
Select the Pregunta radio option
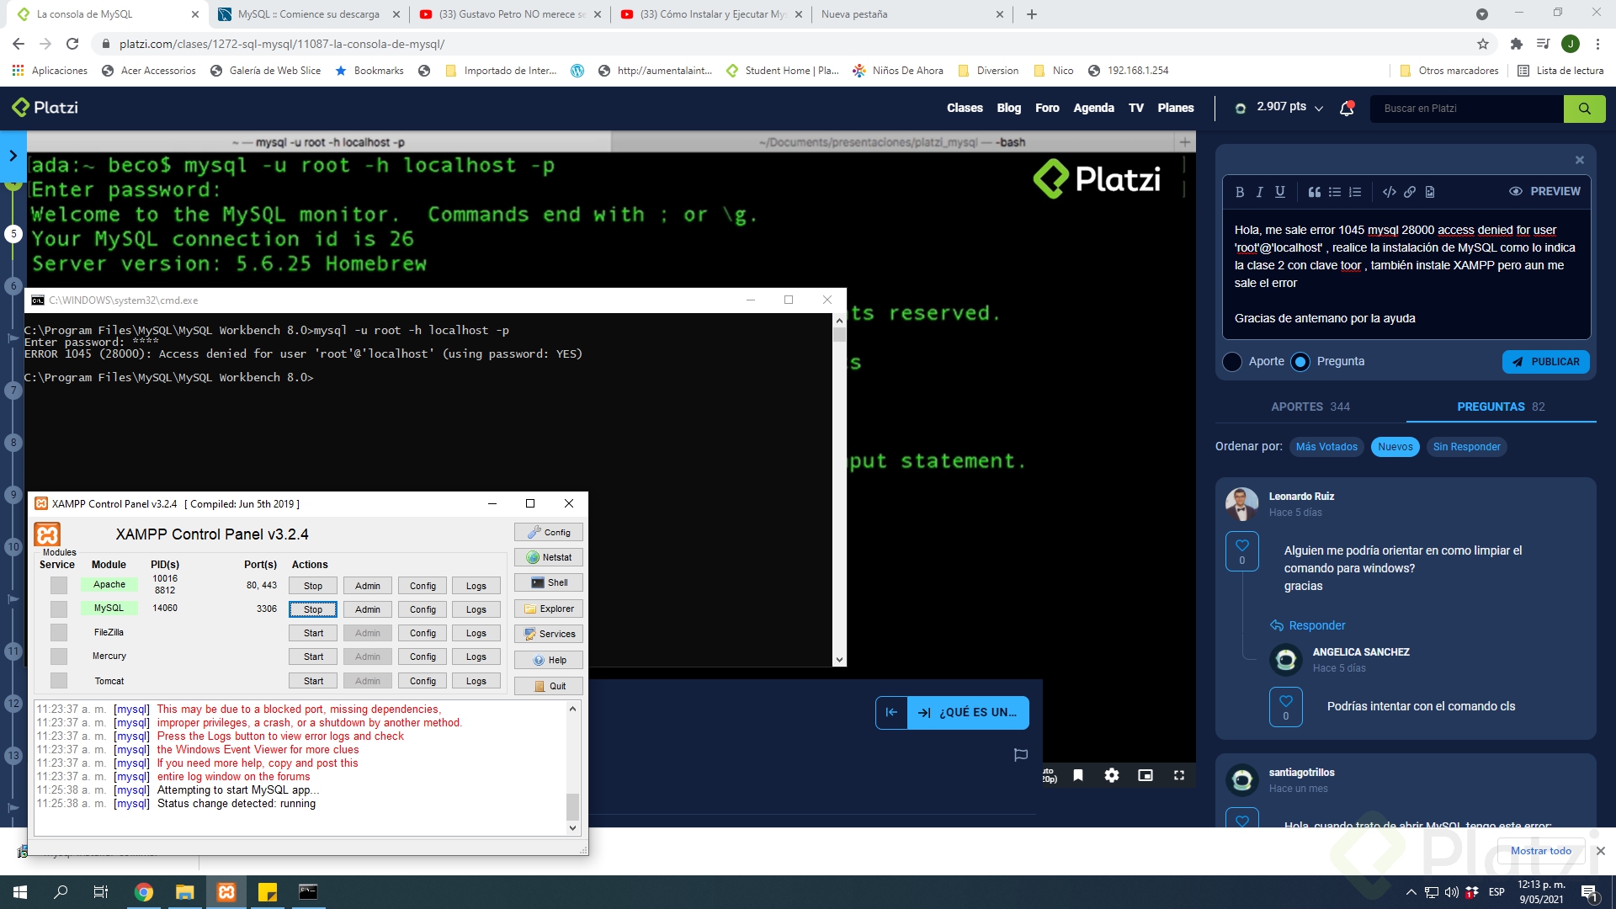click(1300, 362)
